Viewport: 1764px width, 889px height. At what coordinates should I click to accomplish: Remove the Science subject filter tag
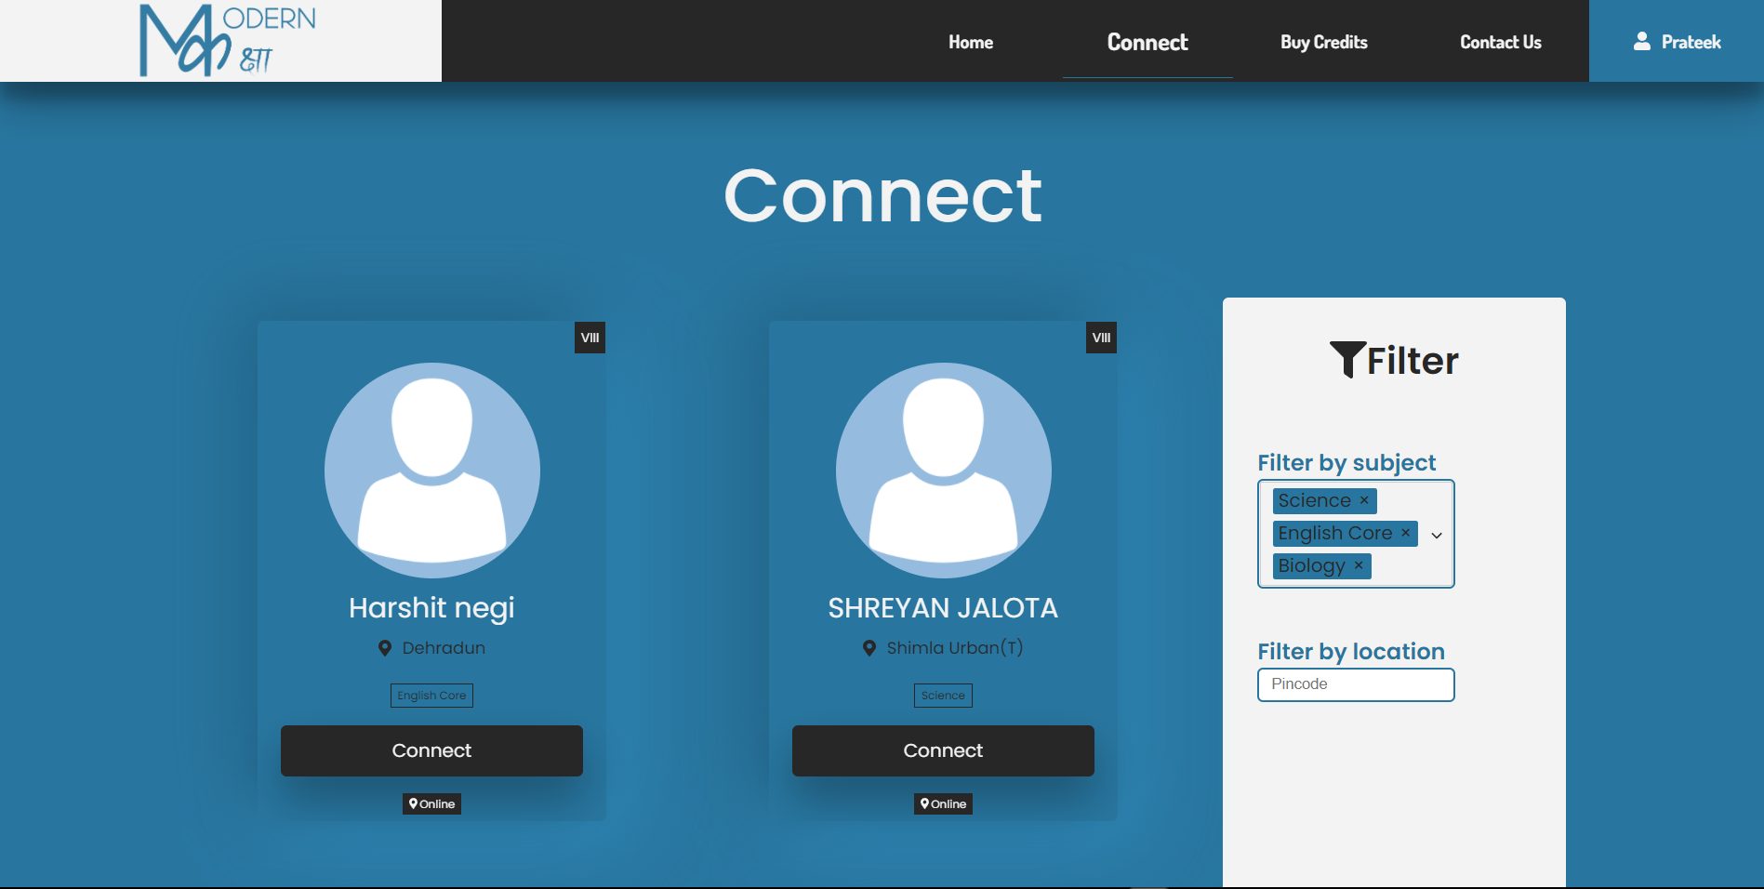coord(1363,500)
